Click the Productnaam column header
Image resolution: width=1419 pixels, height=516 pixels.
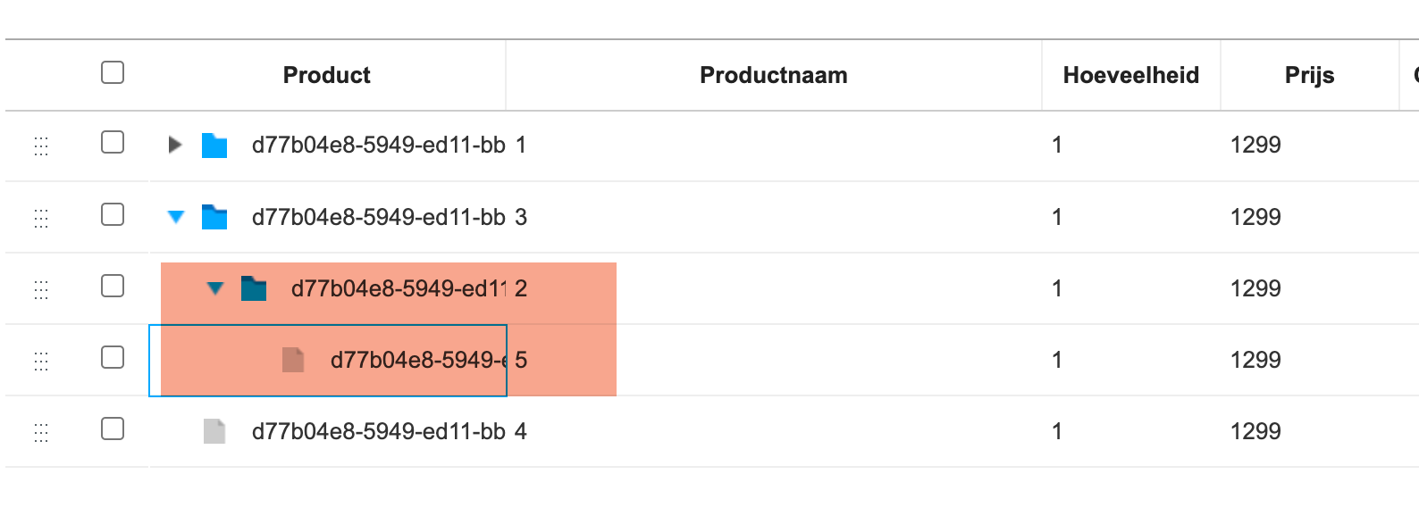pos(774,75)
